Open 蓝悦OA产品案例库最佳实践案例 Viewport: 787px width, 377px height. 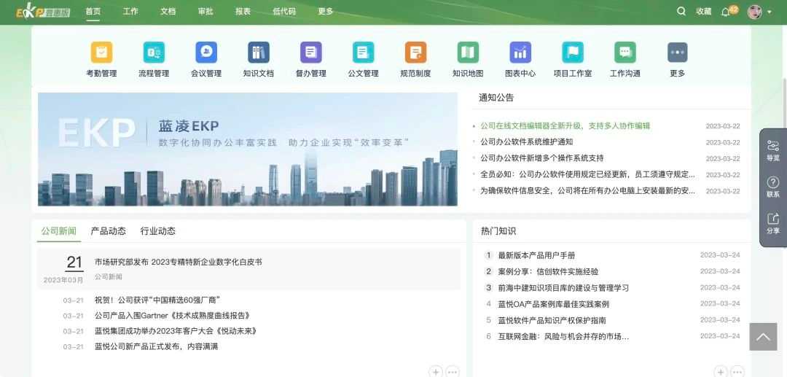554,304
